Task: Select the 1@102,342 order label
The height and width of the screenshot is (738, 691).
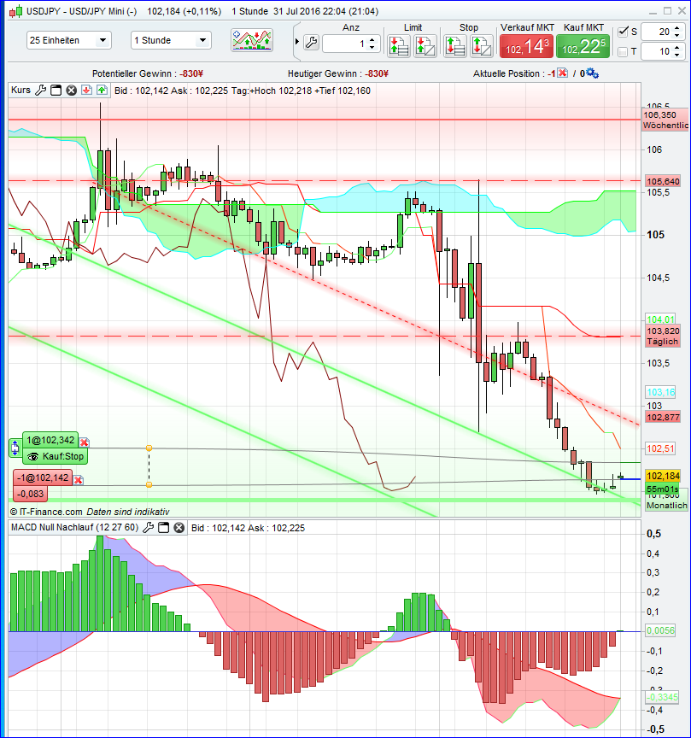Action: click(x=50, y=440)
